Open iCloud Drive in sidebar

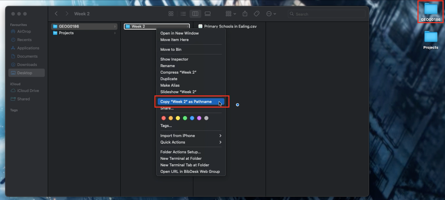[x=28, y=91]
